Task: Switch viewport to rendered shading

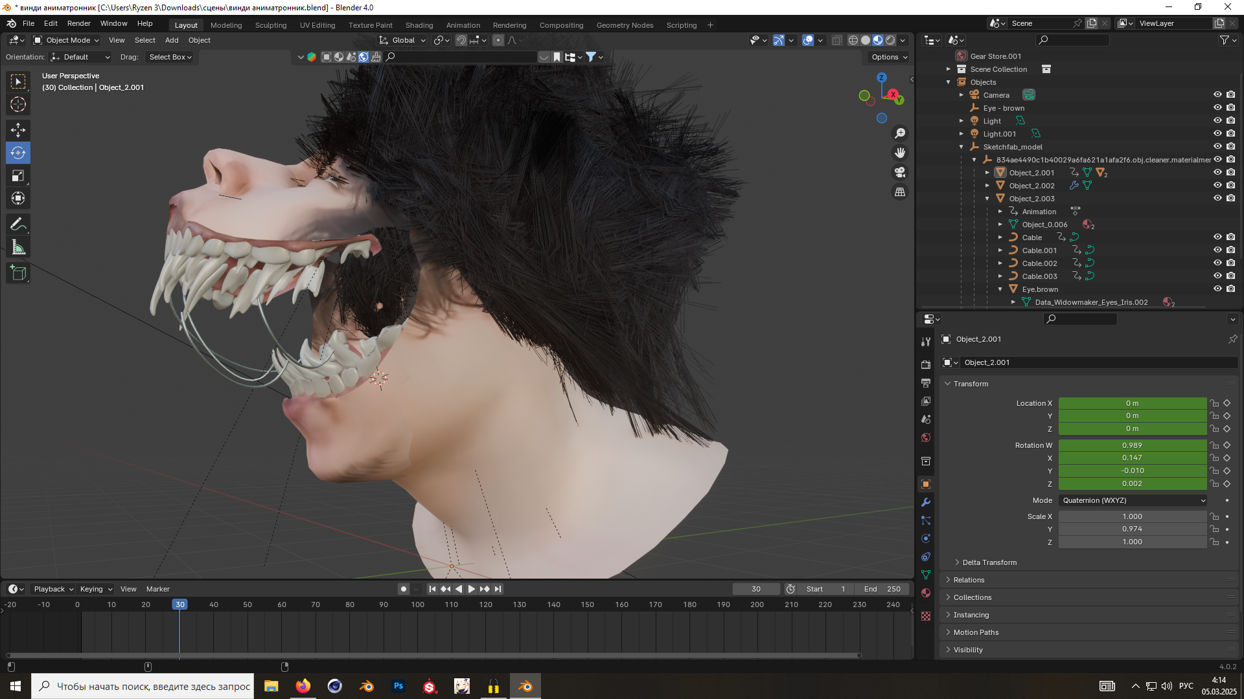Action: pyautogui.click(x=890, y=40)
